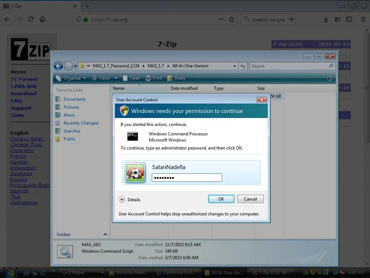Click Share in Explorer toolbar
Viewport: 370px width, 278px height.
(176, 78)
